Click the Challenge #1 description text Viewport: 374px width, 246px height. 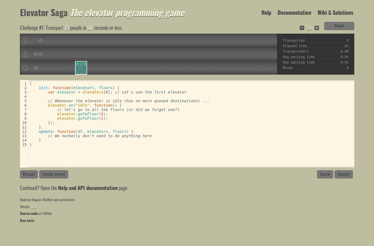pyautogui.click(x=71, y=28)
